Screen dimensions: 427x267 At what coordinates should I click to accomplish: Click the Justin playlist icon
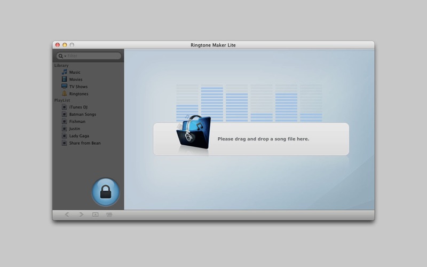(x=64, y=129)
